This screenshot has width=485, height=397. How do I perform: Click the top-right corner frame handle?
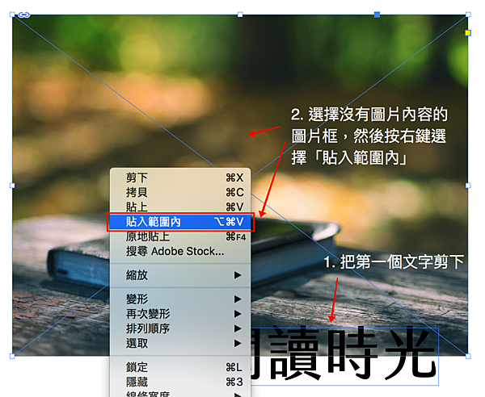click(x=468, y=15)
